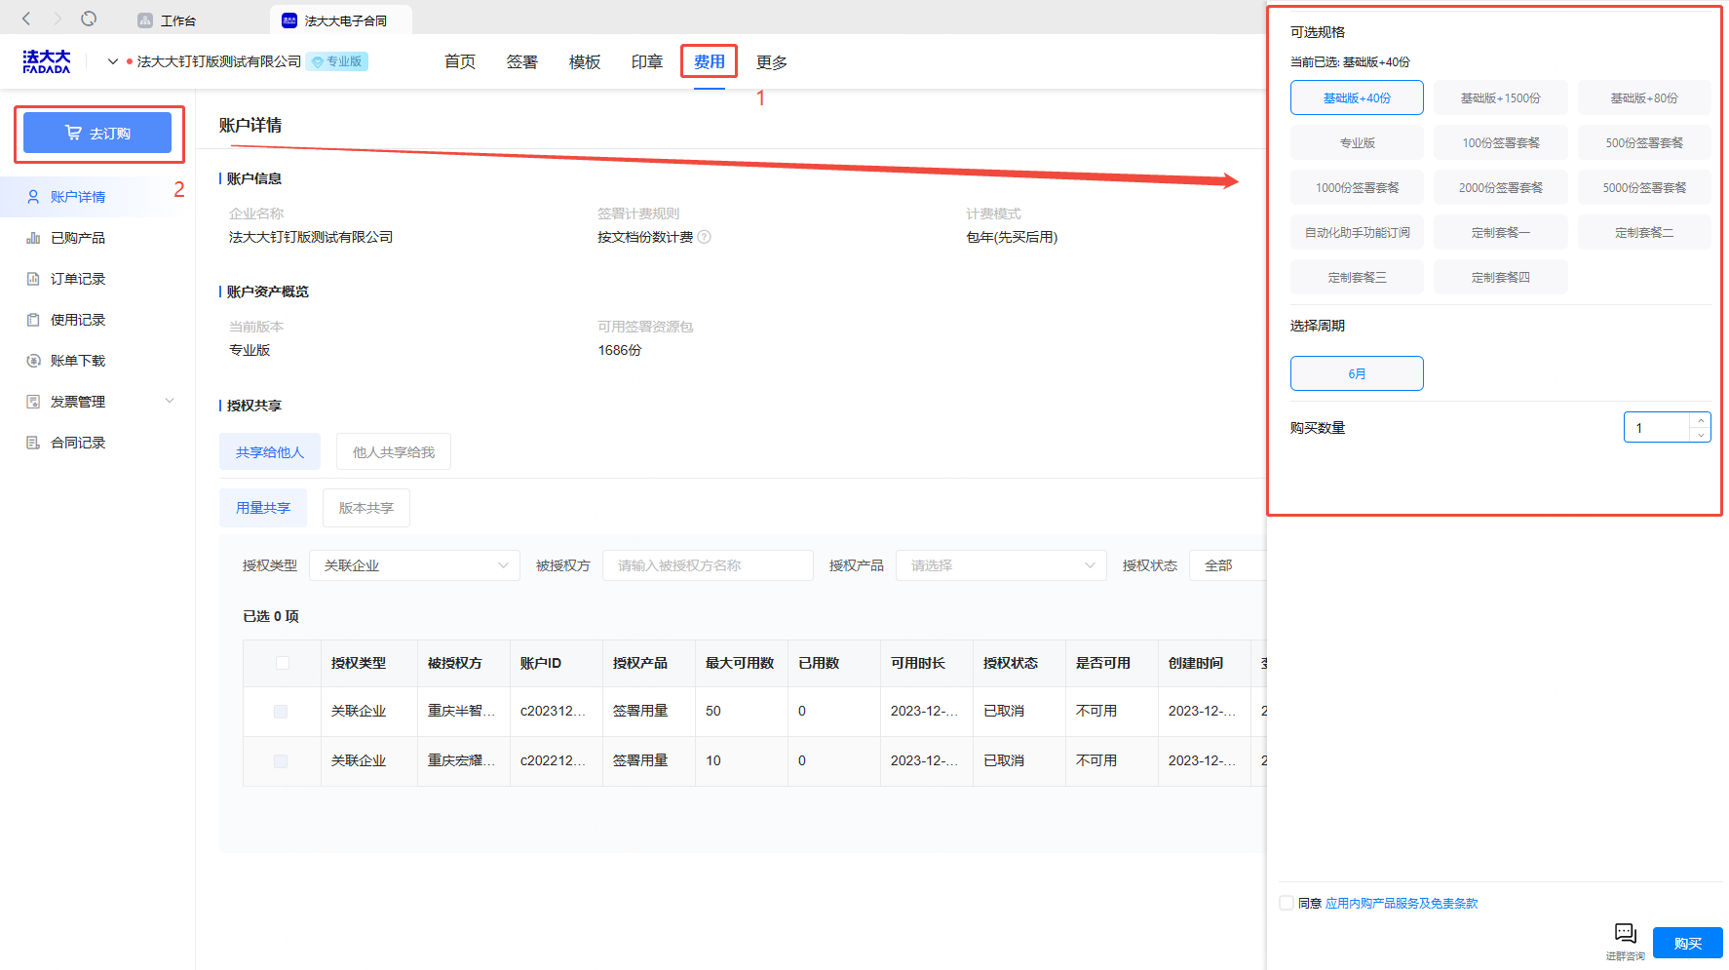Open the 授权状态 全部 dropdown
The height and width of the screenshot is (970, 1729).
[x=1228, y=565]
